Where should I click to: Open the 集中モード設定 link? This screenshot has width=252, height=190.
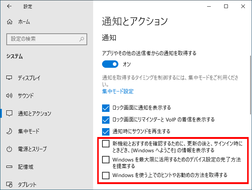pyautogui.click(x=118, y=91)
